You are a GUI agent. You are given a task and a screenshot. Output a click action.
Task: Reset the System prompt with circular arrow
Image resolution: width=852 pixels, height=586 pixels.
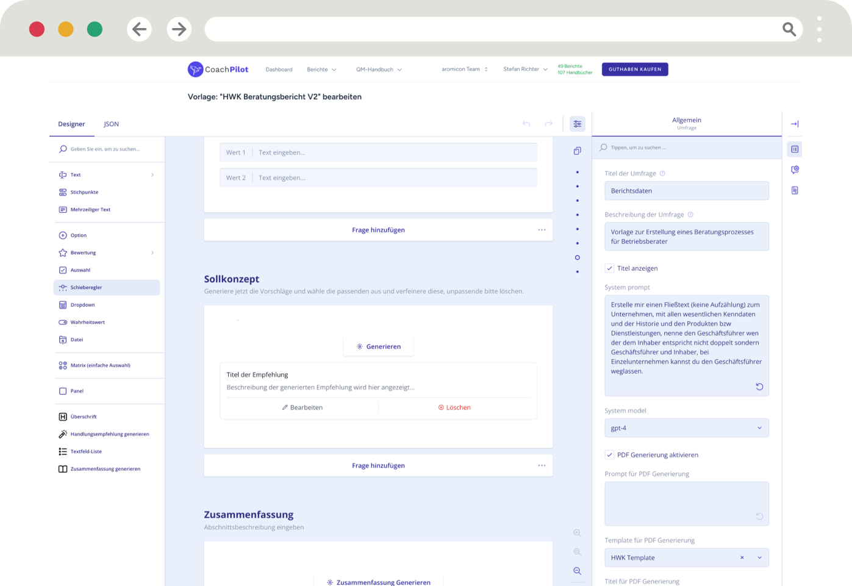coord(759,387)
